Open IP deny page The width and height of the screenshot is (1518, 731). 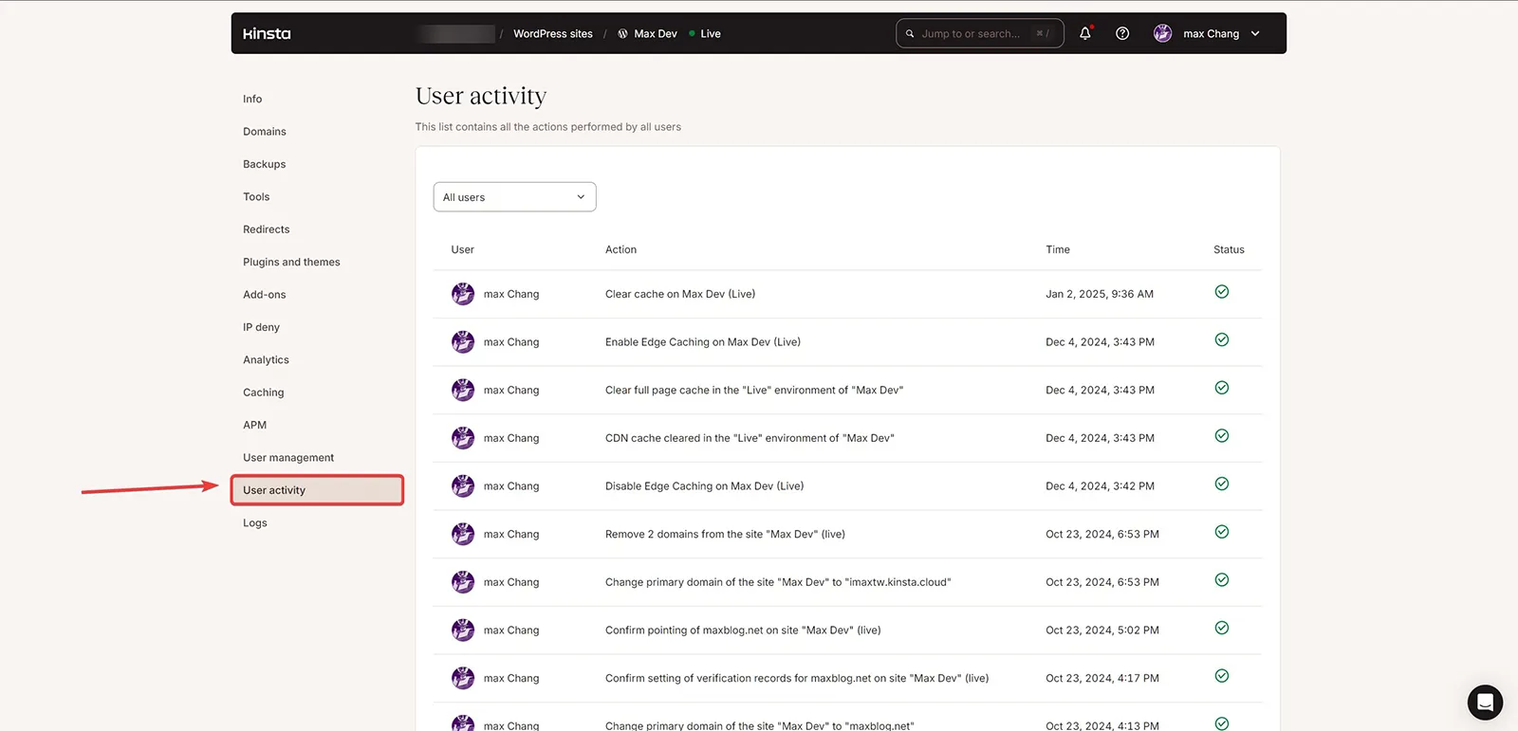(261, 327)
